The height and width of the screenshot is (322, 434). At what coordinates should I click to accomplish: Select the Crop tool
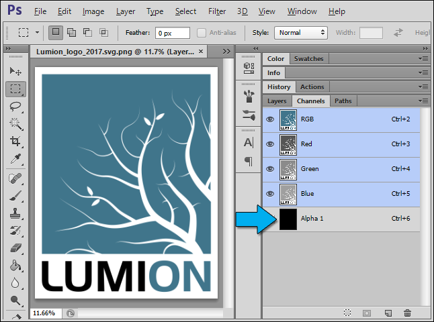15,142
